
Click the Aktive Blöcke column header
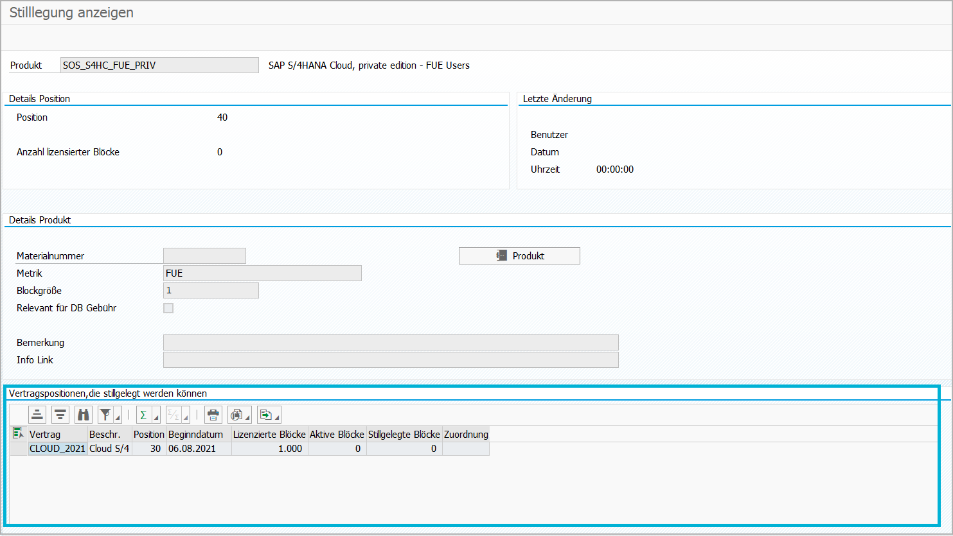tap(337, 434)
